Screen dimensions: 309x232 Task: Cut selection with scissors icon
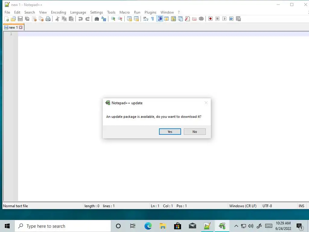point(57,19)
